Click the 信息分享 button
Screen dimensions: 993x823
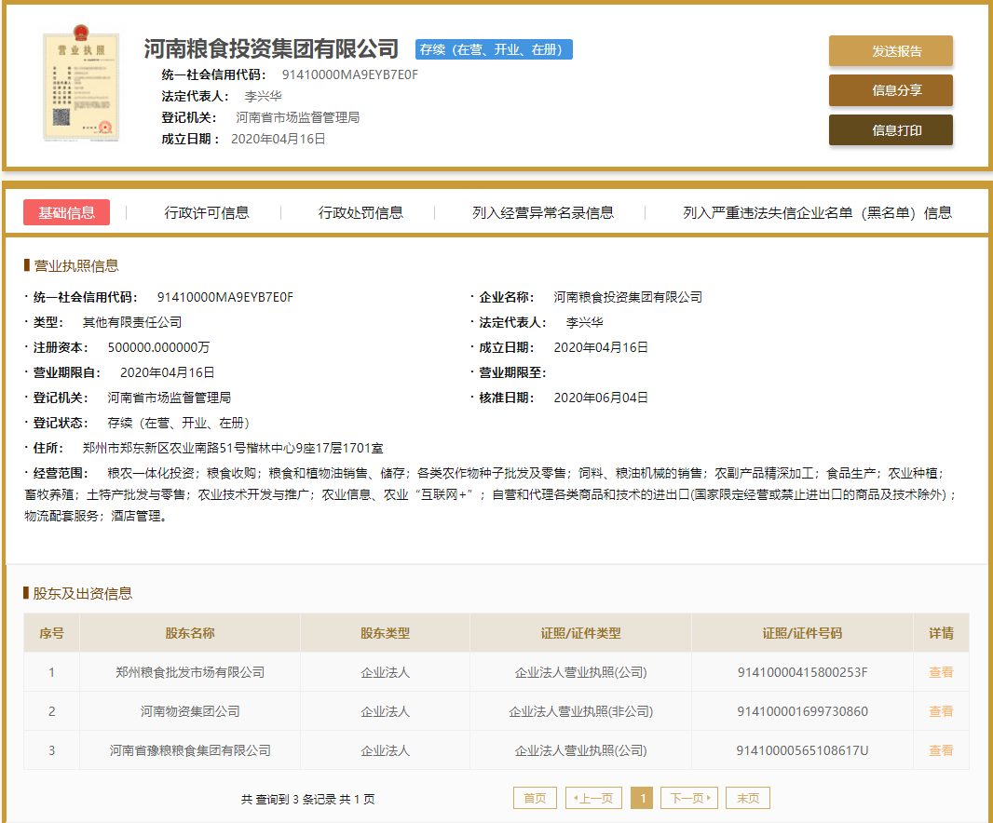(890, 90)
